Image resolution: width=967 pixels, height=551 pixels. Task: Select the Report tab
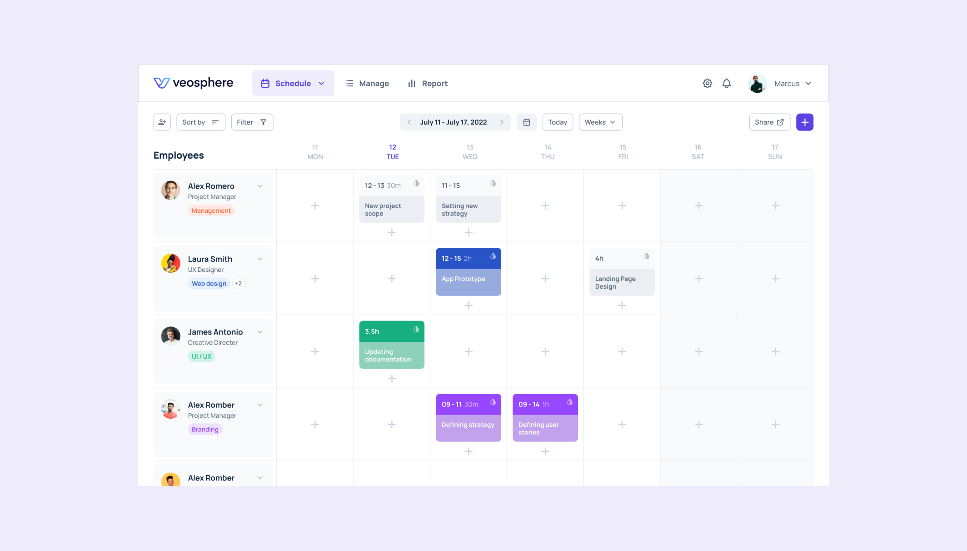pos(434,83)
